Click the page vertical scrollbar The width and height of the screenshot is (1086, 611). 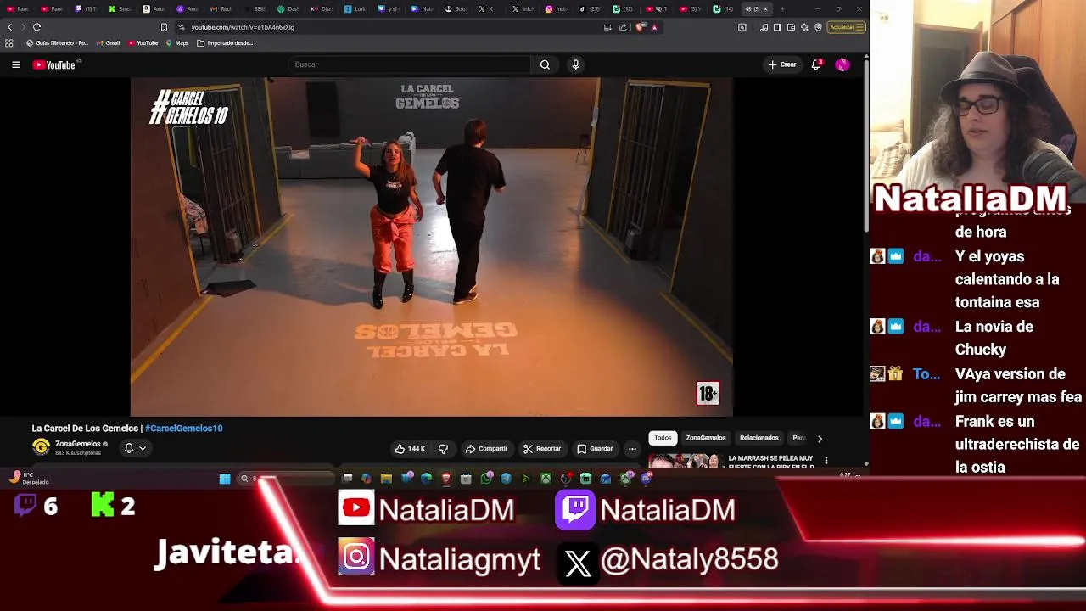[865, 144]
